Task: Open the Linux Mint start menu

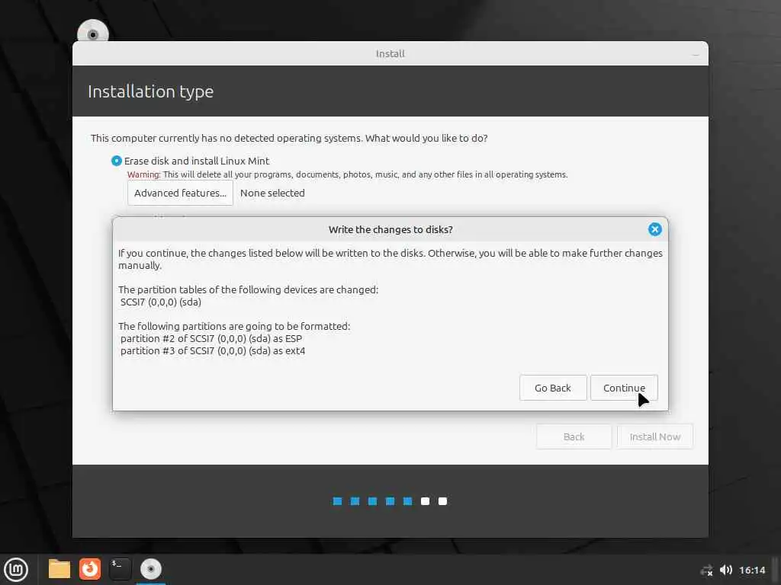Action: pos(16,570)
